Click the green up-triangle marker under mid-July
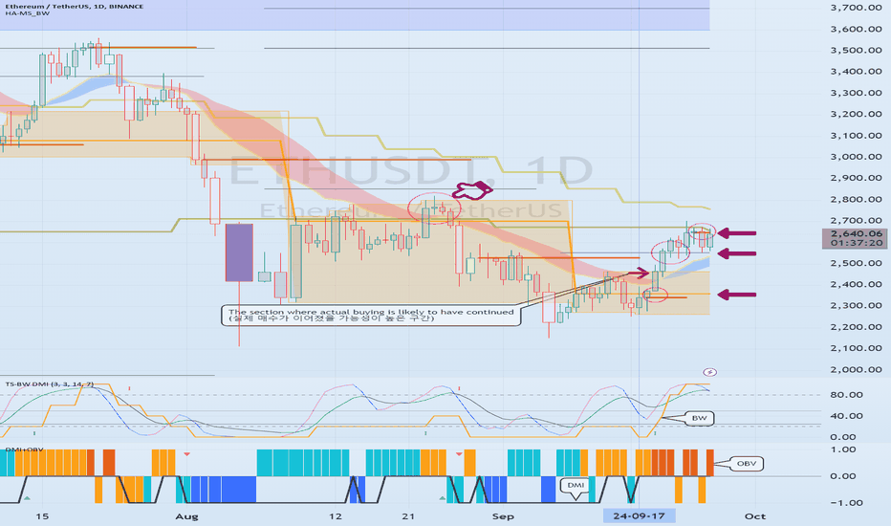 tap(27, 498)
